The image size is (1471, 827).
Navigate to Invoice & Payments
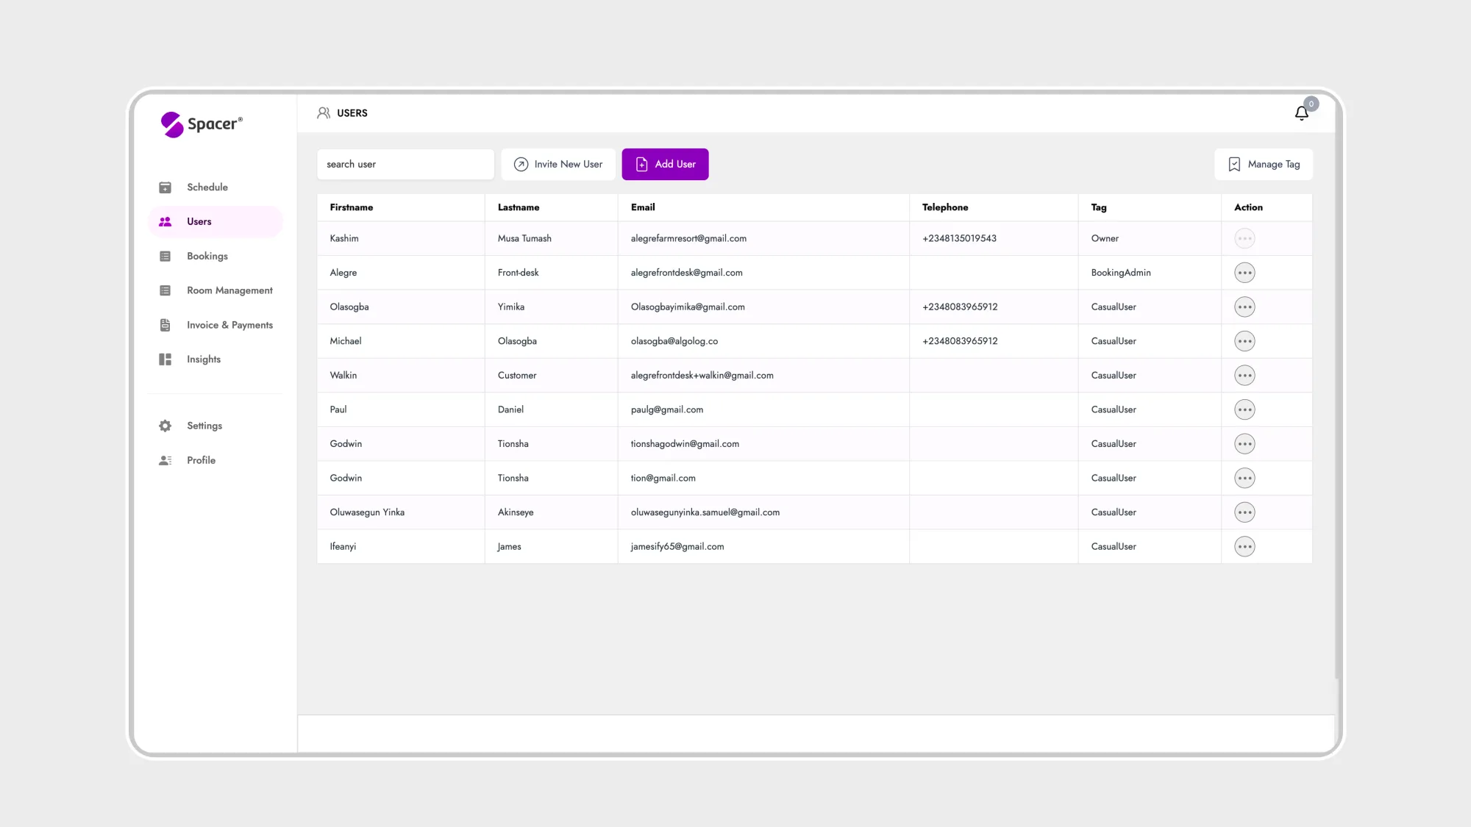[216, 325]
